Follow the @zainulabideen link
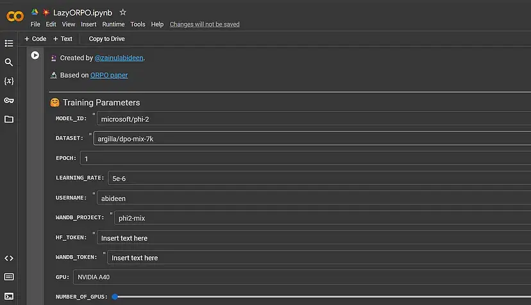This screenshot has height=305, width=531. [119, 58]
